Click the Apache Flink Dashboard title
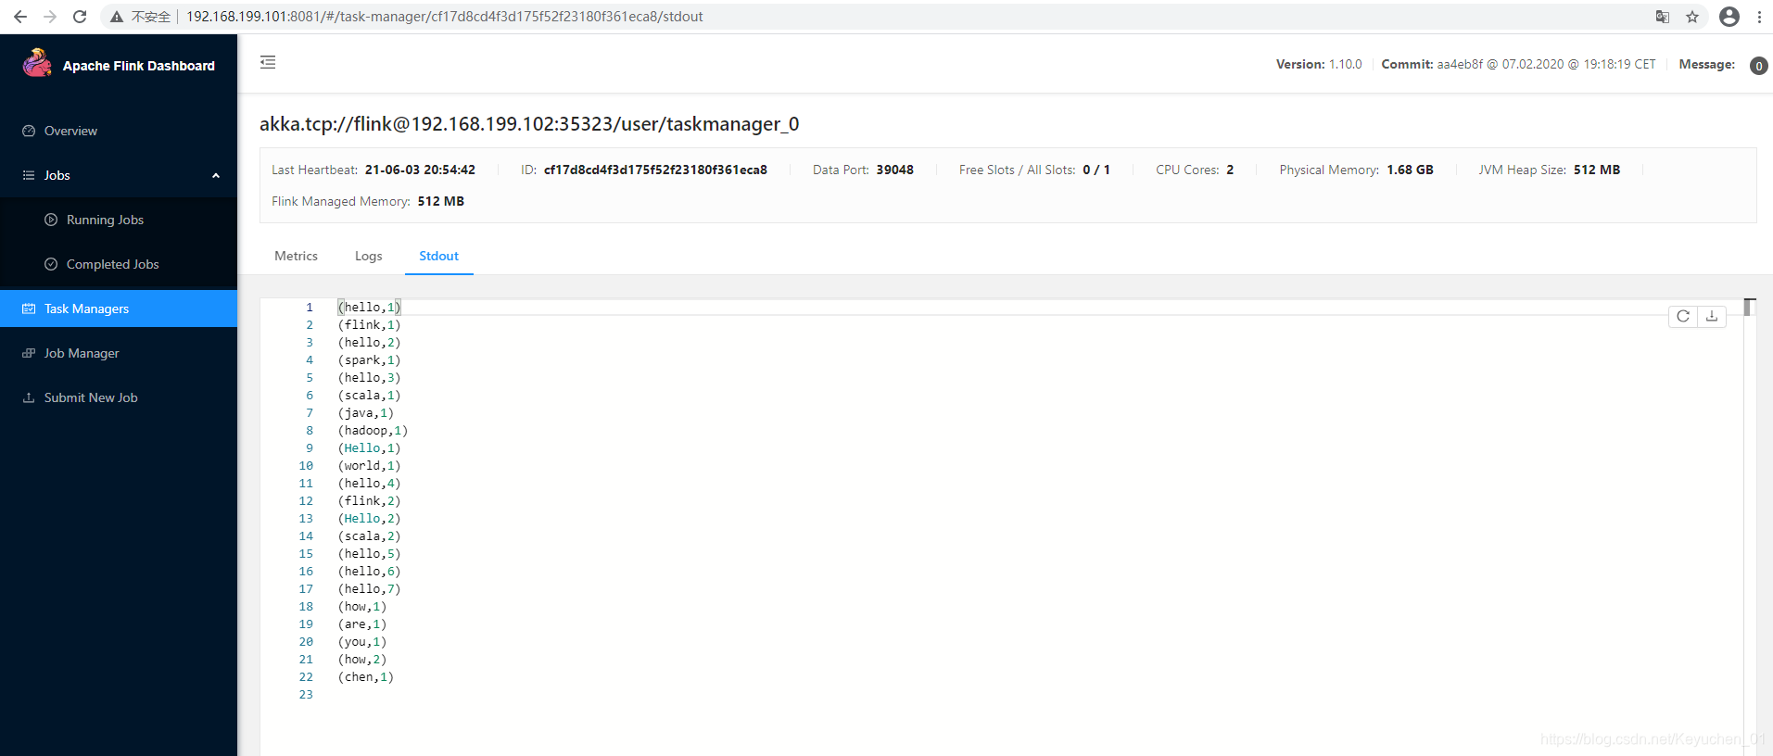1773x756 pixels. pyautogui.click(x=139, y=66)
